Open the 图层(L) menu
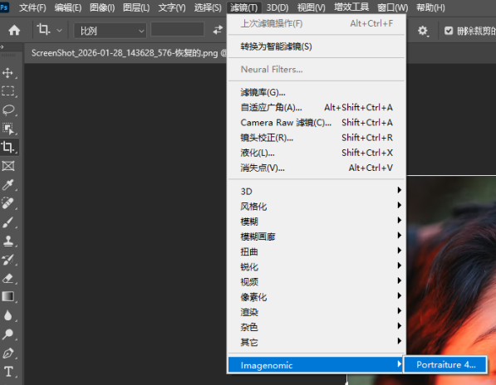 pyautogui.click(x=136, y=7)
